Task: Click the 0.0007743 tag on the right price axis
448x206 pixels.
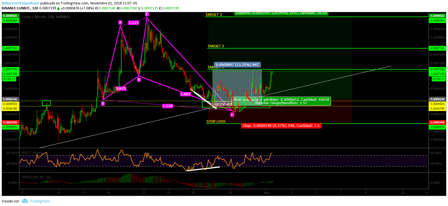Action: pyautogui.click(x=437, y=48)
